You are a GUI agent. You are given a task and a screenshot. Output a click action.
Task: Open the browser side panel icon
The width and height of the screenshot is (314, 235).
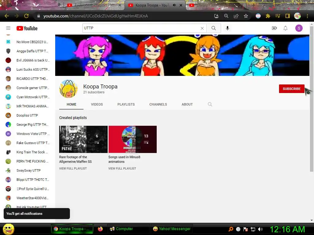pyautogui.click(x=288, y=16)
